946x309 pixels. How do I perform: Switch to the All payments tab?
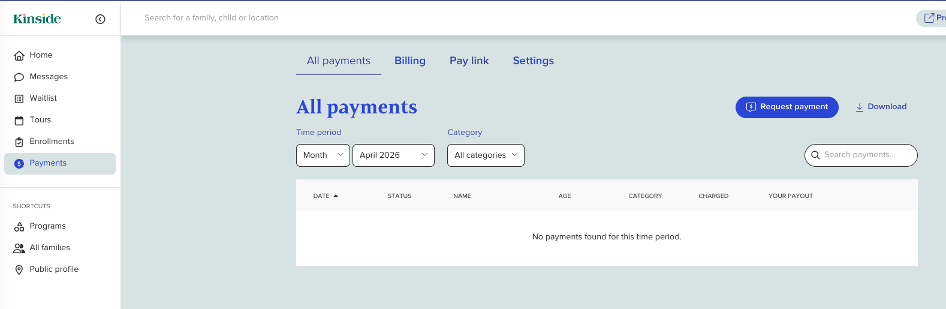click(x=339, y=61)
